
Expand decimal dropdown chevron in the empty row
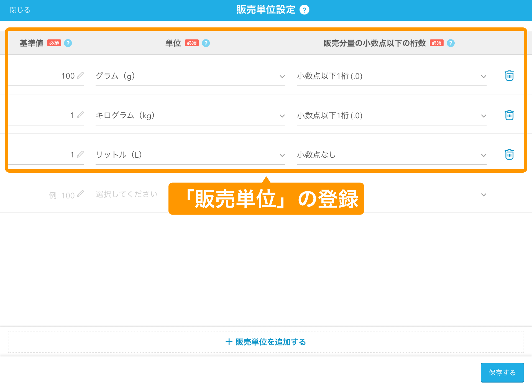point(484,195)
